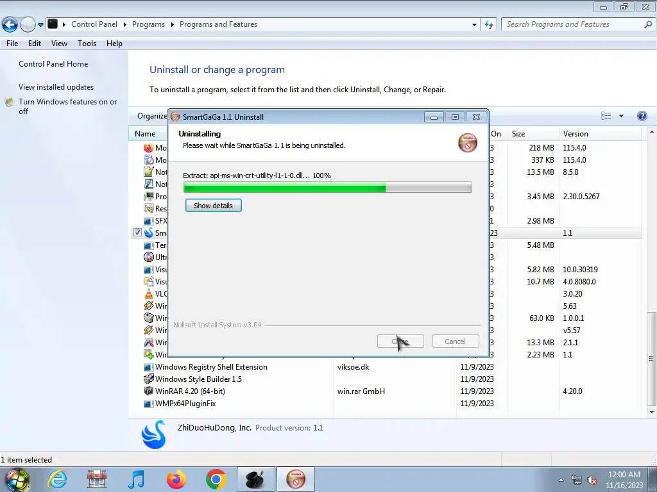Click the VLC cone icon in list
This screenshot has height=492, width=657.
pyautogui.click(x=149, y=293)
